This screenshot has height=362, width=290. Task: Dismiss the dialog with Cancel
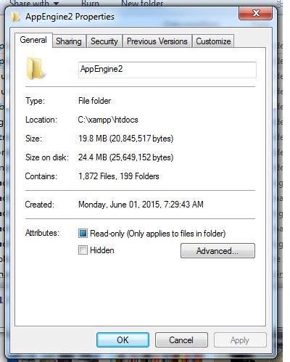point(181,340)
